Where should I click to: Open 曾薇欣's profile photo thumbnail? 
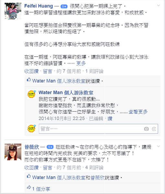click(13, 152)
